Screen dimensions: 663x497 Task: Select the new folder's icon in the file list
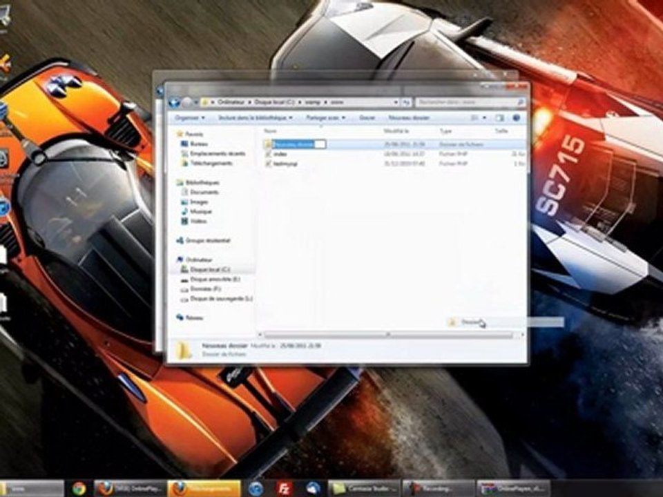(x=267, y=144)
